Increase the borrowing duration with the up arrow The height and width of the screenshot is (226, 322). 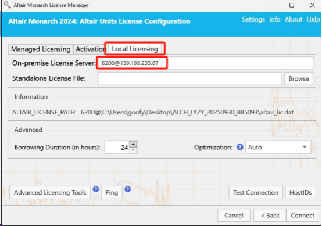[133, 144]
